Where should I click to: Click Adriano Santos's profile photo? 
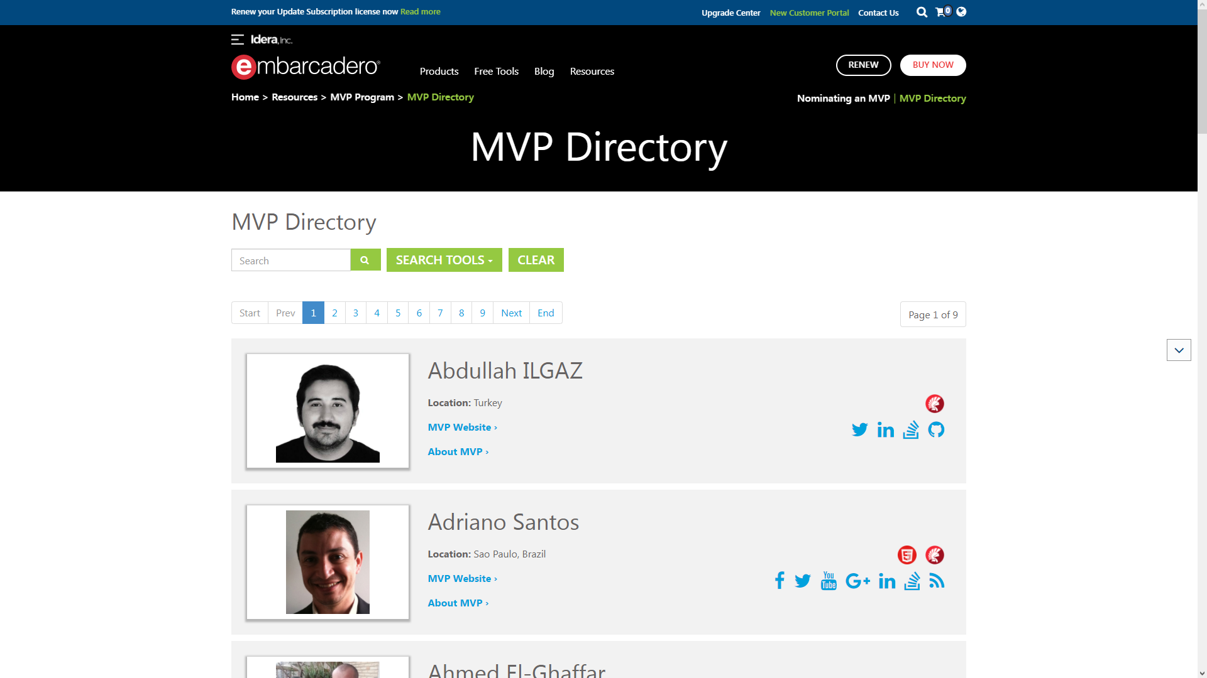(x=328, y=562)
